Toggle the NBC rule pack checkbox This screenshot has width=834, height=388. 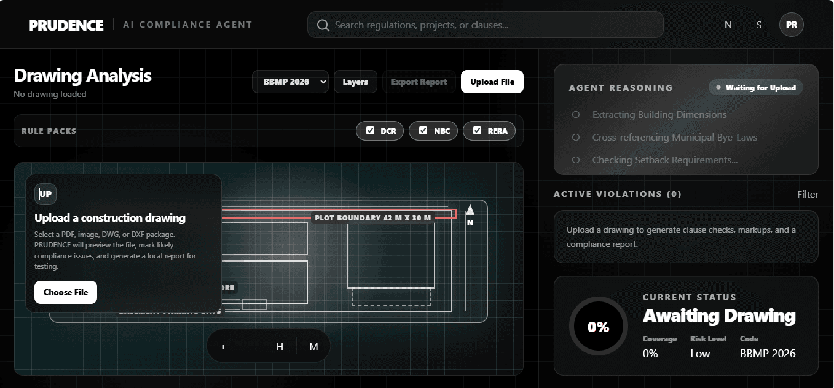[x=423, y=131]
